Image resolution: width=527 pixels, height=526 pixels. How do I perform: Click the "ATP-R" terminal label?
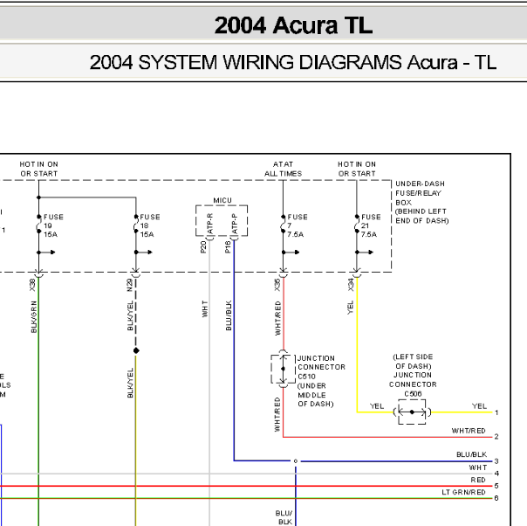[x=210, y=224]
